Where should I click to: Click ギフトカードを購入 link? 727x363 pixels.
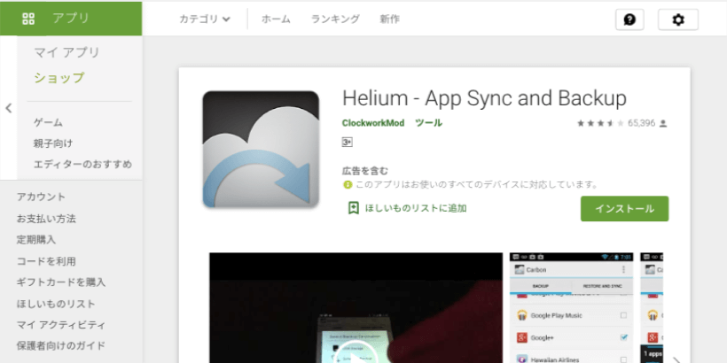(x=61, y=282)
